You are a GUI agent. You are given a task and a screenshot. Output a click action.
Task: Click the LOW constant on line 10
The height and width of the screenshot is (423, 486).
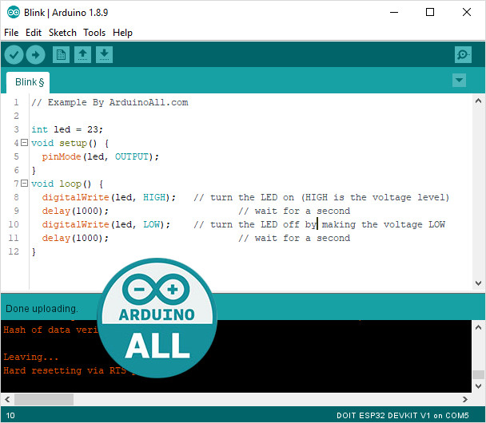pos(151,224)
